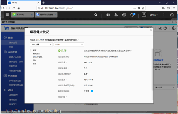Click the 42°C/107°F temperature value

pyautogui.click(x=88, y=80)
